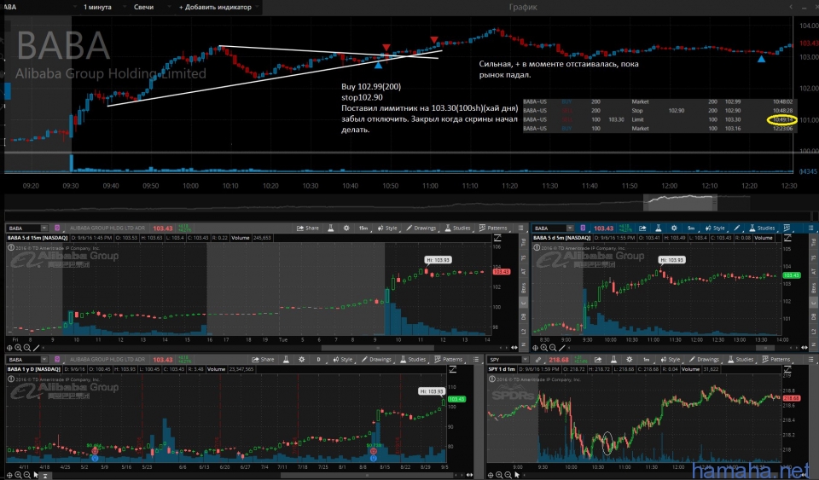The image size is (819, 480).
Task: Open the D timeframe selector in BABA daily chart
Action: tap(318, 360)
